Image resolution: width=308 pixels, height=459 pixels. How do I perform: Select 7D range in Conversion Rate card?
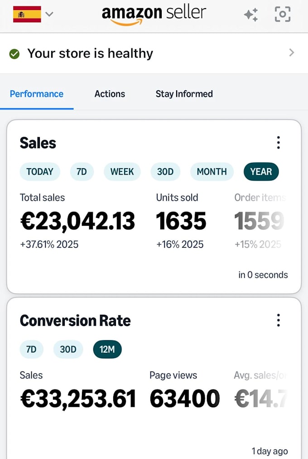(x=31, y=349)
